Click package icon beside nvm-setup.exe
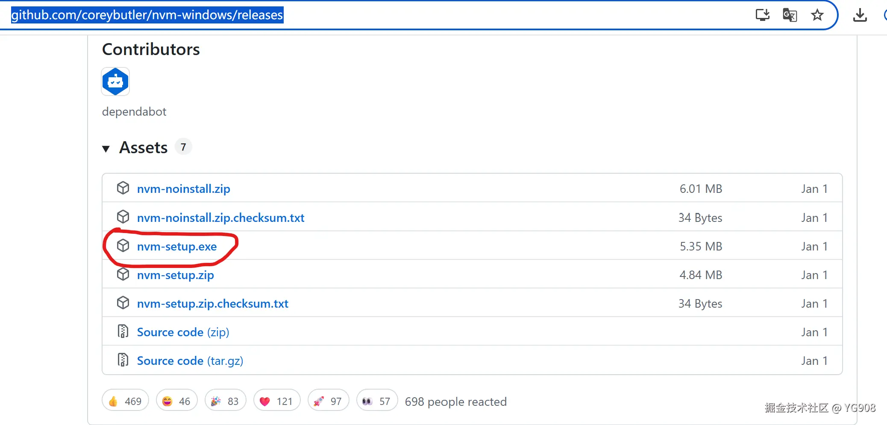887x425 pixels. point(123,246)
